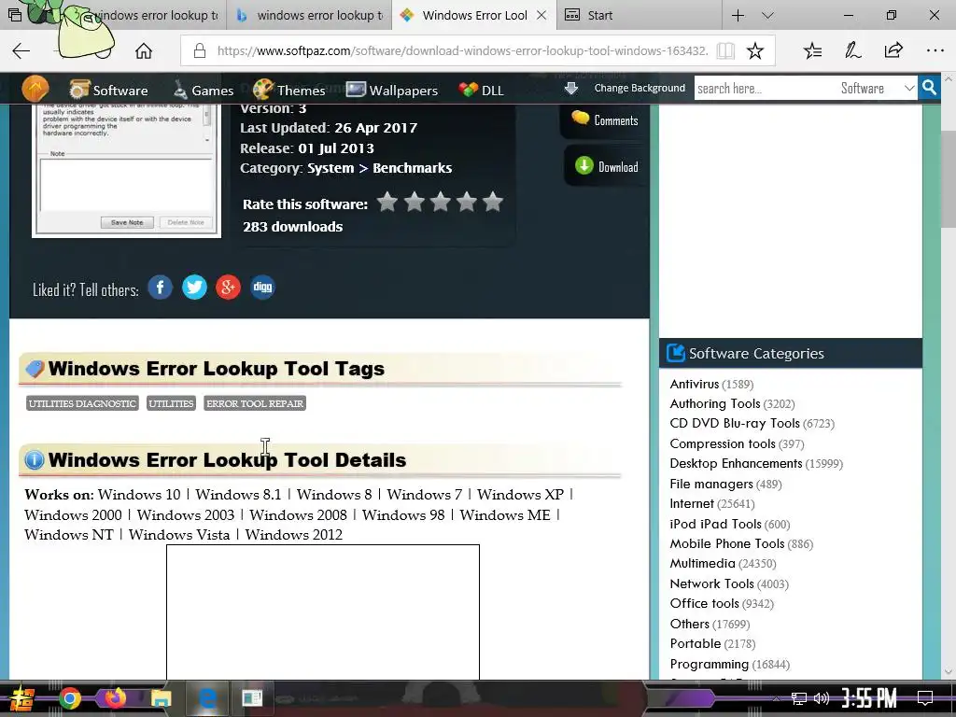956x717 pixels.
Task: Open the CD DVD Blu-ray Tools category
Action: pos(735,423)
